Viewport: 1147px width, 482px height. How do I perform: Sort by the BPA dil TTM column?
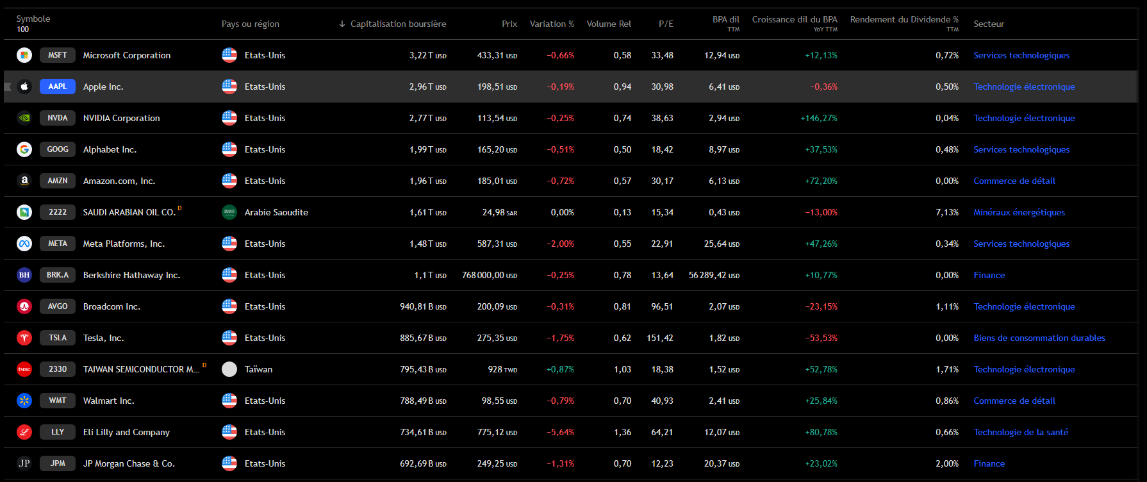pyautogui.click(x=725, y=23)
